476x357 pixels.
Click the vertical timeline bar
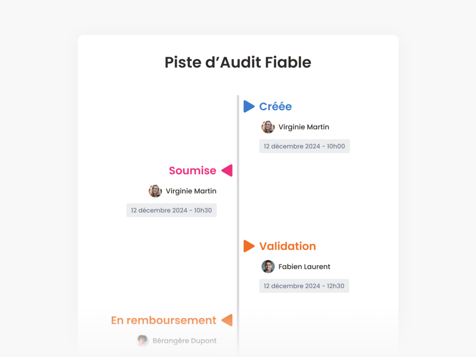pos(238,209)
